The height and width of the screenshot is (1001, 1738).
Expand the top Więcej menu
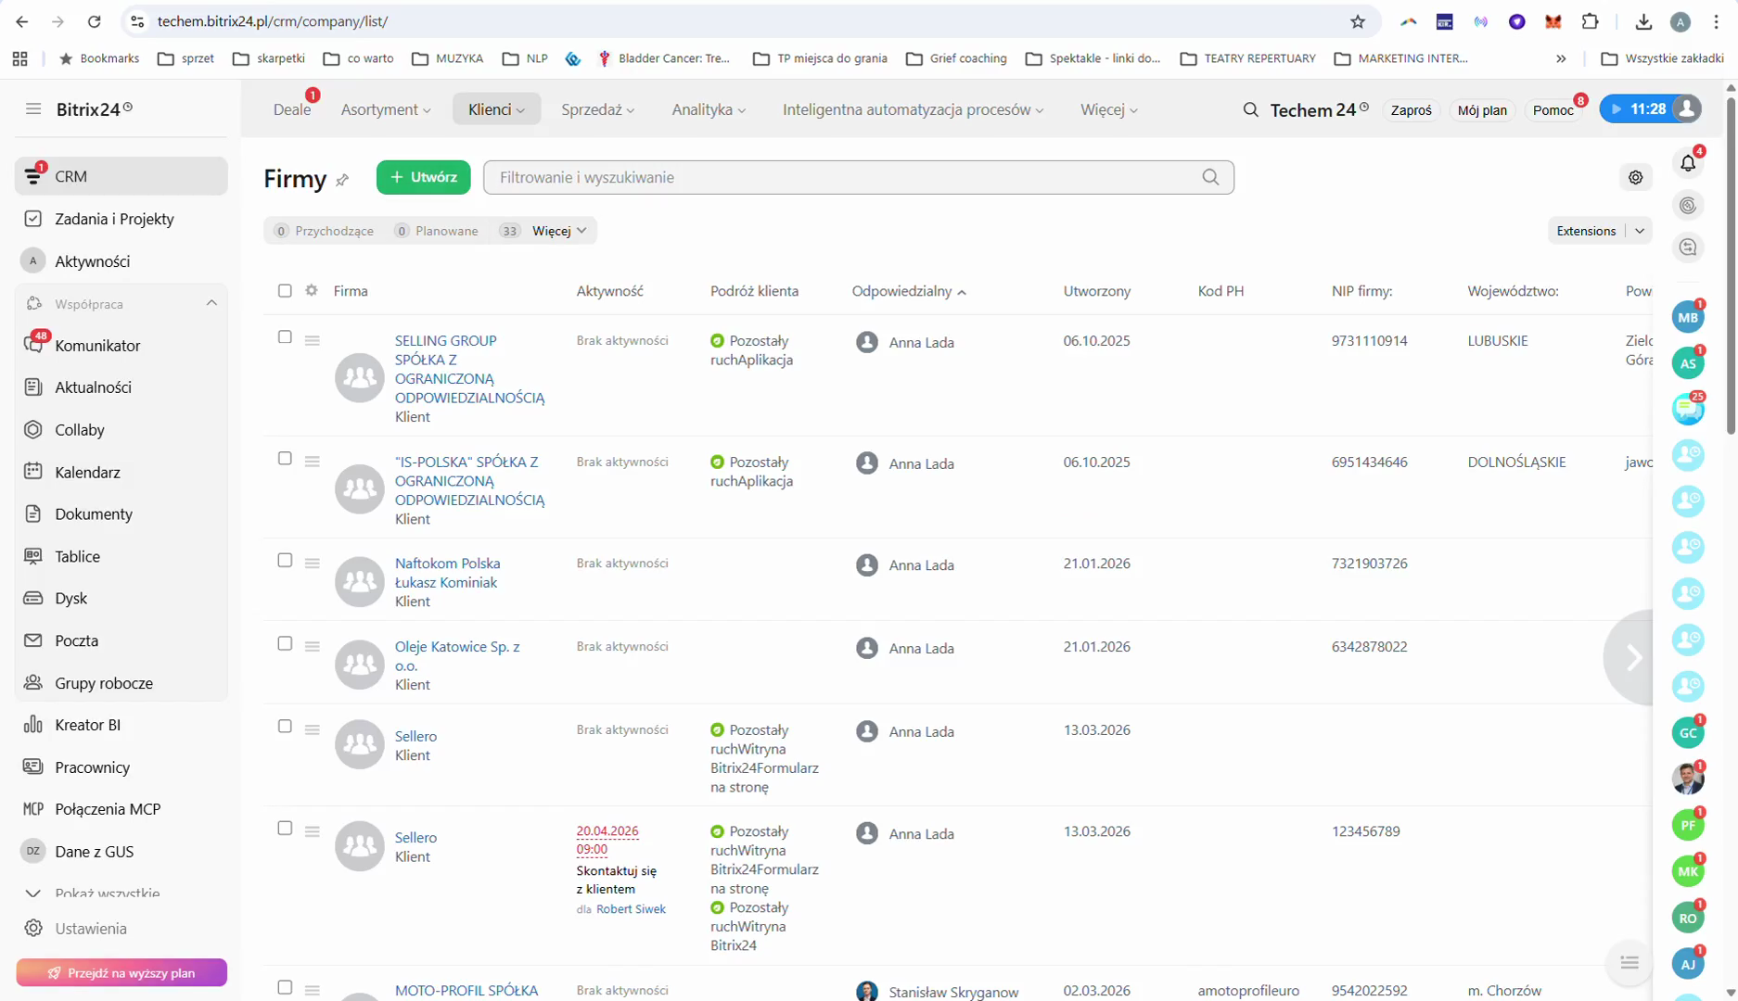click(1109, 109)
